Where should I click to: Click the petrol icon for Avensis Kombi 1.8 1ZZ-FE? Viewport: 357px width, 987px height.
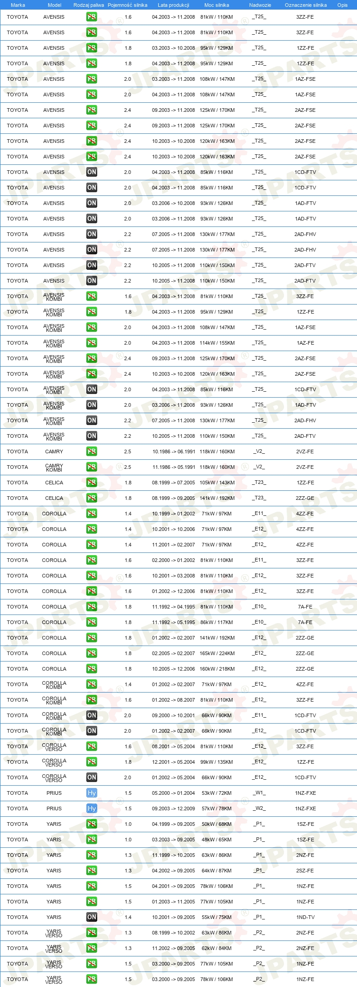[x=92, y=312]
